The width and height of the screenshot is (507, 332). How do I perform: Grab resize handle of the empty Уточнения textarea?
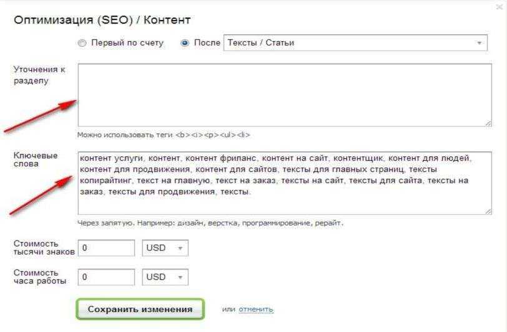pyautogui.click(x=488, y=123)
